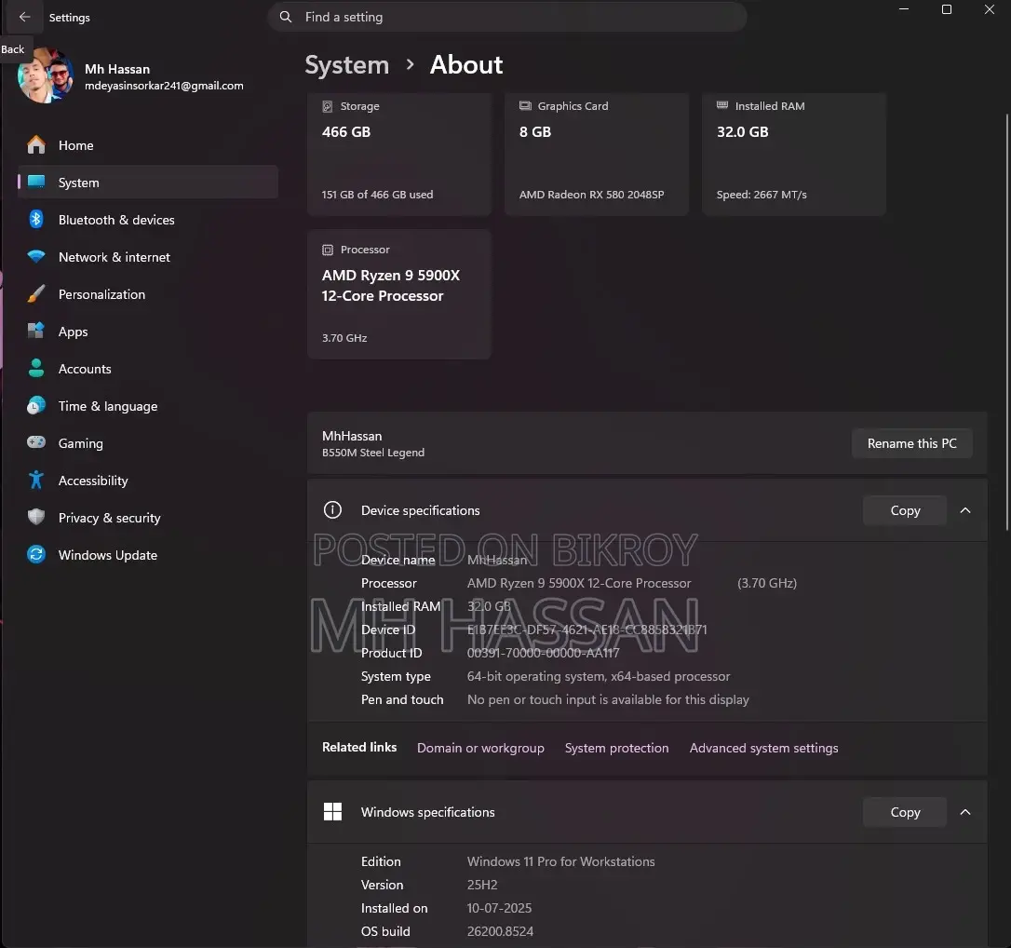Go to Privacy & security
Screen dimensions: 1011x948
click(x=148, y=518)
